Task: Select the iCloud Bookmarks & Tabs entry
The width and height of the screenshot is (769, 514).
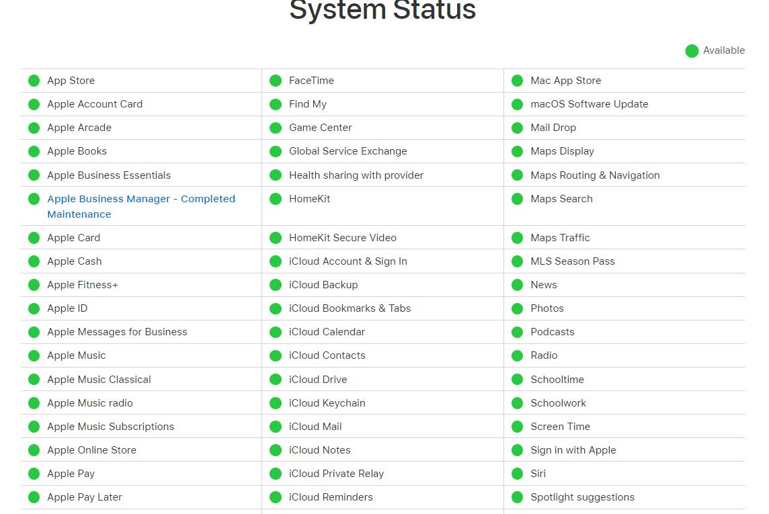Action: point(350,308)
